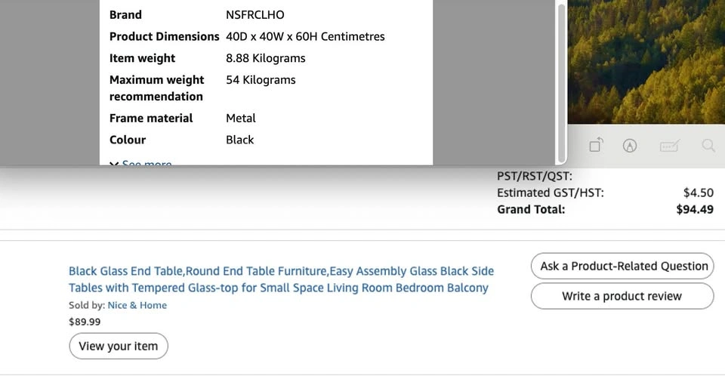Click the 8.88 Kilograms item weight value
Viewport: 725px width, 376px height.
pos(265,58)
